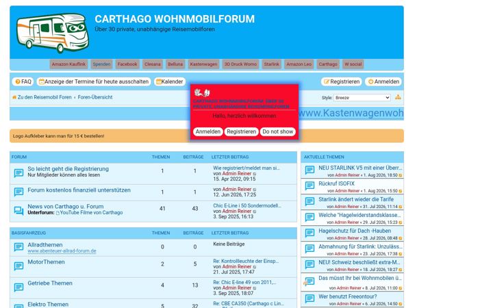Go to Zu den Reisemobil Foren breadcrumb
This screenshot has width=493, height=308.
[x=45, y=97]
